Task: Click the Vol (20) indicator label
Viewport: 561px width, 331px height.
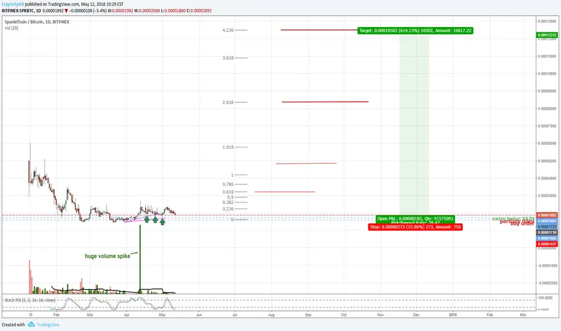Action: point(11,28)
